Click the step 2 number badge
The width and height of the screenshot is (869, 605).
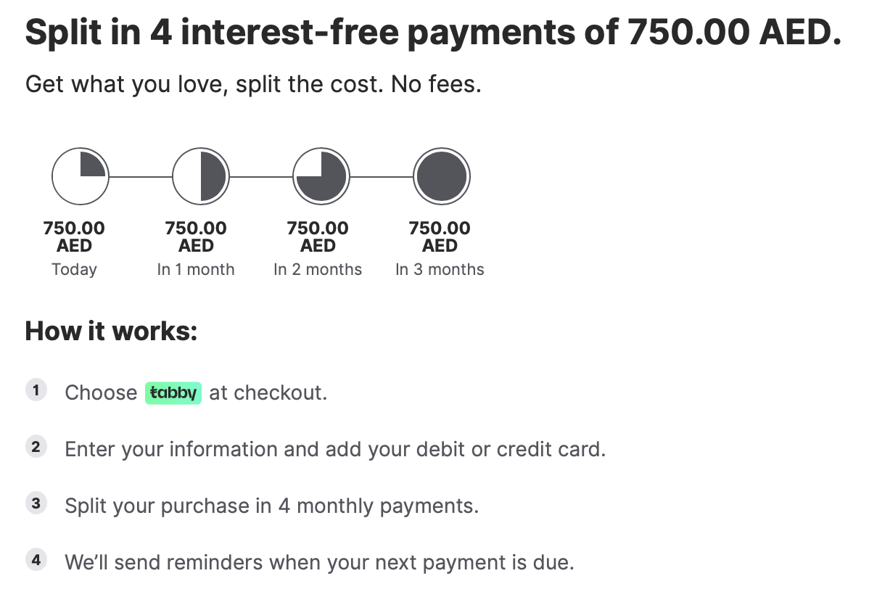36,447
